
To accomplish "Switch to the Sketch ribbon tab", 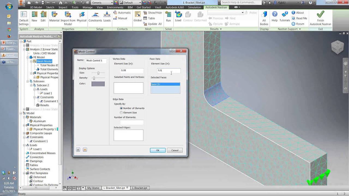I will coord(50,7).
